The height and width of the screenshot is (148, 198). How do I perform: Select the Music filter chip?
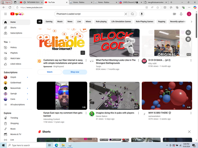60,22
